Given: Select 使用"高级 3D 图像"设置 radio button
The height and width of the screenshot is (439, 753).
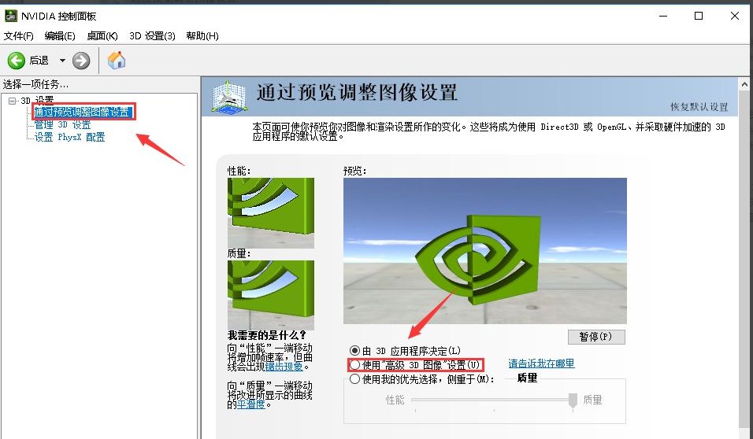Looking at the screenshot, I should (355, 365).
